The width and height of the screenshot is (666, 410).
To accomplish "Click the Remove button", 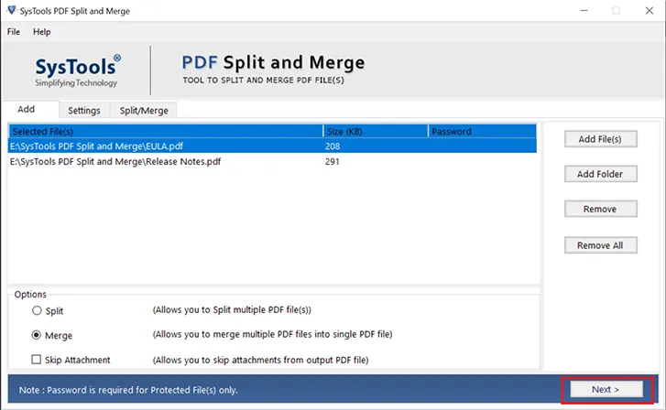I will pyautogui.click(x=601, y=209).
